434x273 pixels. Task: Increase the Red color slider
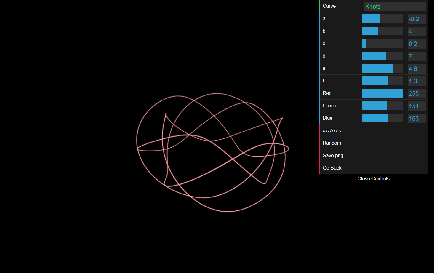point(382,93)
